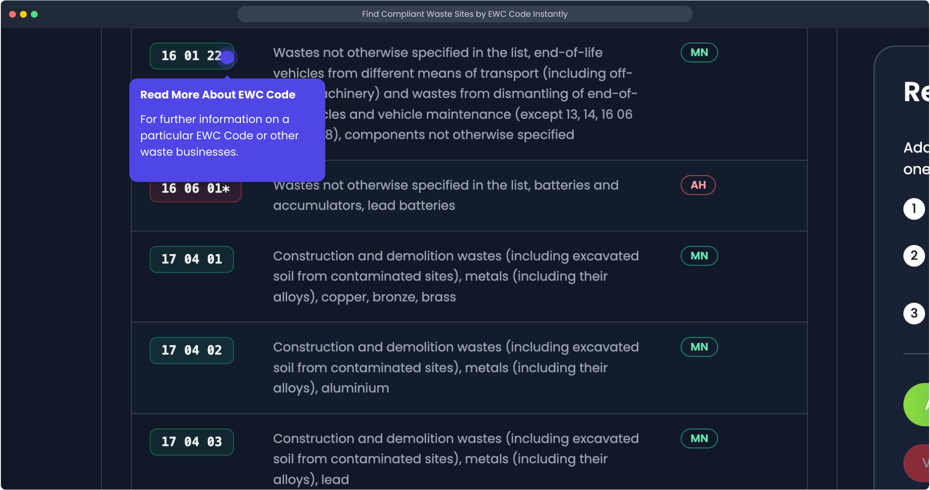Toggle the MN tag on the aluminium waste row

point(698,347)
